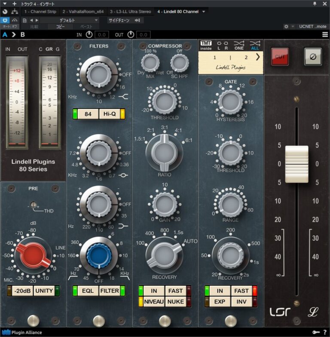This screenshot has height=337, width=330.
Task: Advance to next TMT channel with chevron
Action: point(258,57)
